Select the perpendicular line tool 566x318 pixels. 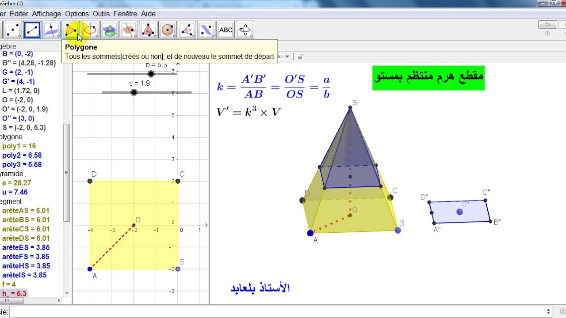point(51,30)
